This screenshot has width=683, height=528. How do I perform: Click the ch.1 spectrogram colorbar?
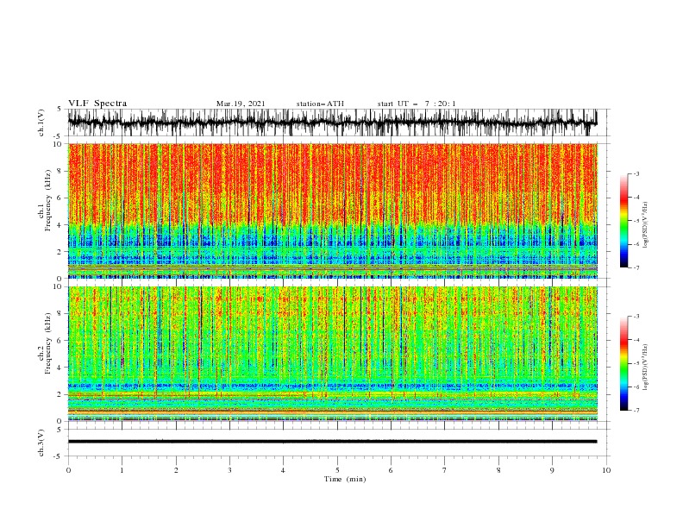click(623, 221)
